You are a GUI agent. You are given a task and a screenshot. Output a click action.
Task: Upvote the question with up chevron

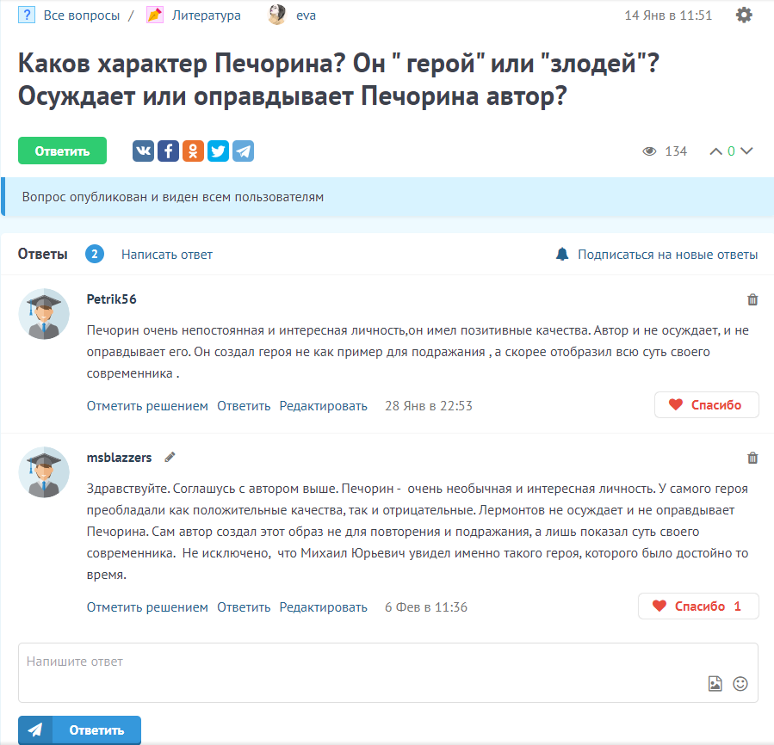coord(715,151)
